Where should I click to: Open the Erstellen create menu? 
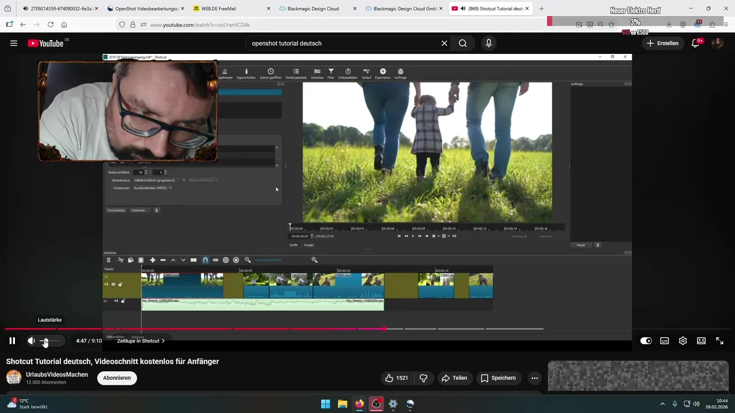pos(663,43)
